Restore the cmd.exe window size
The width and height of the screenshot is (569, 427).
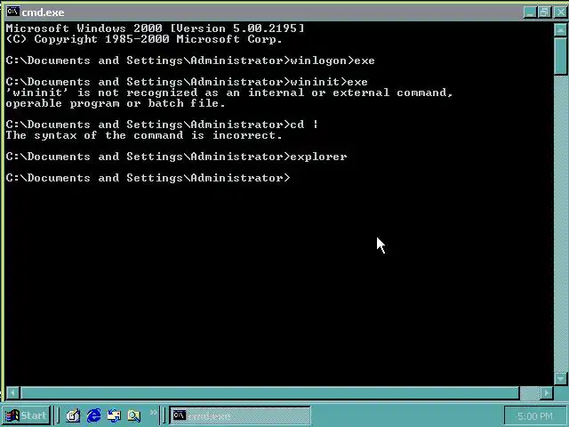[x=544, y=12]
